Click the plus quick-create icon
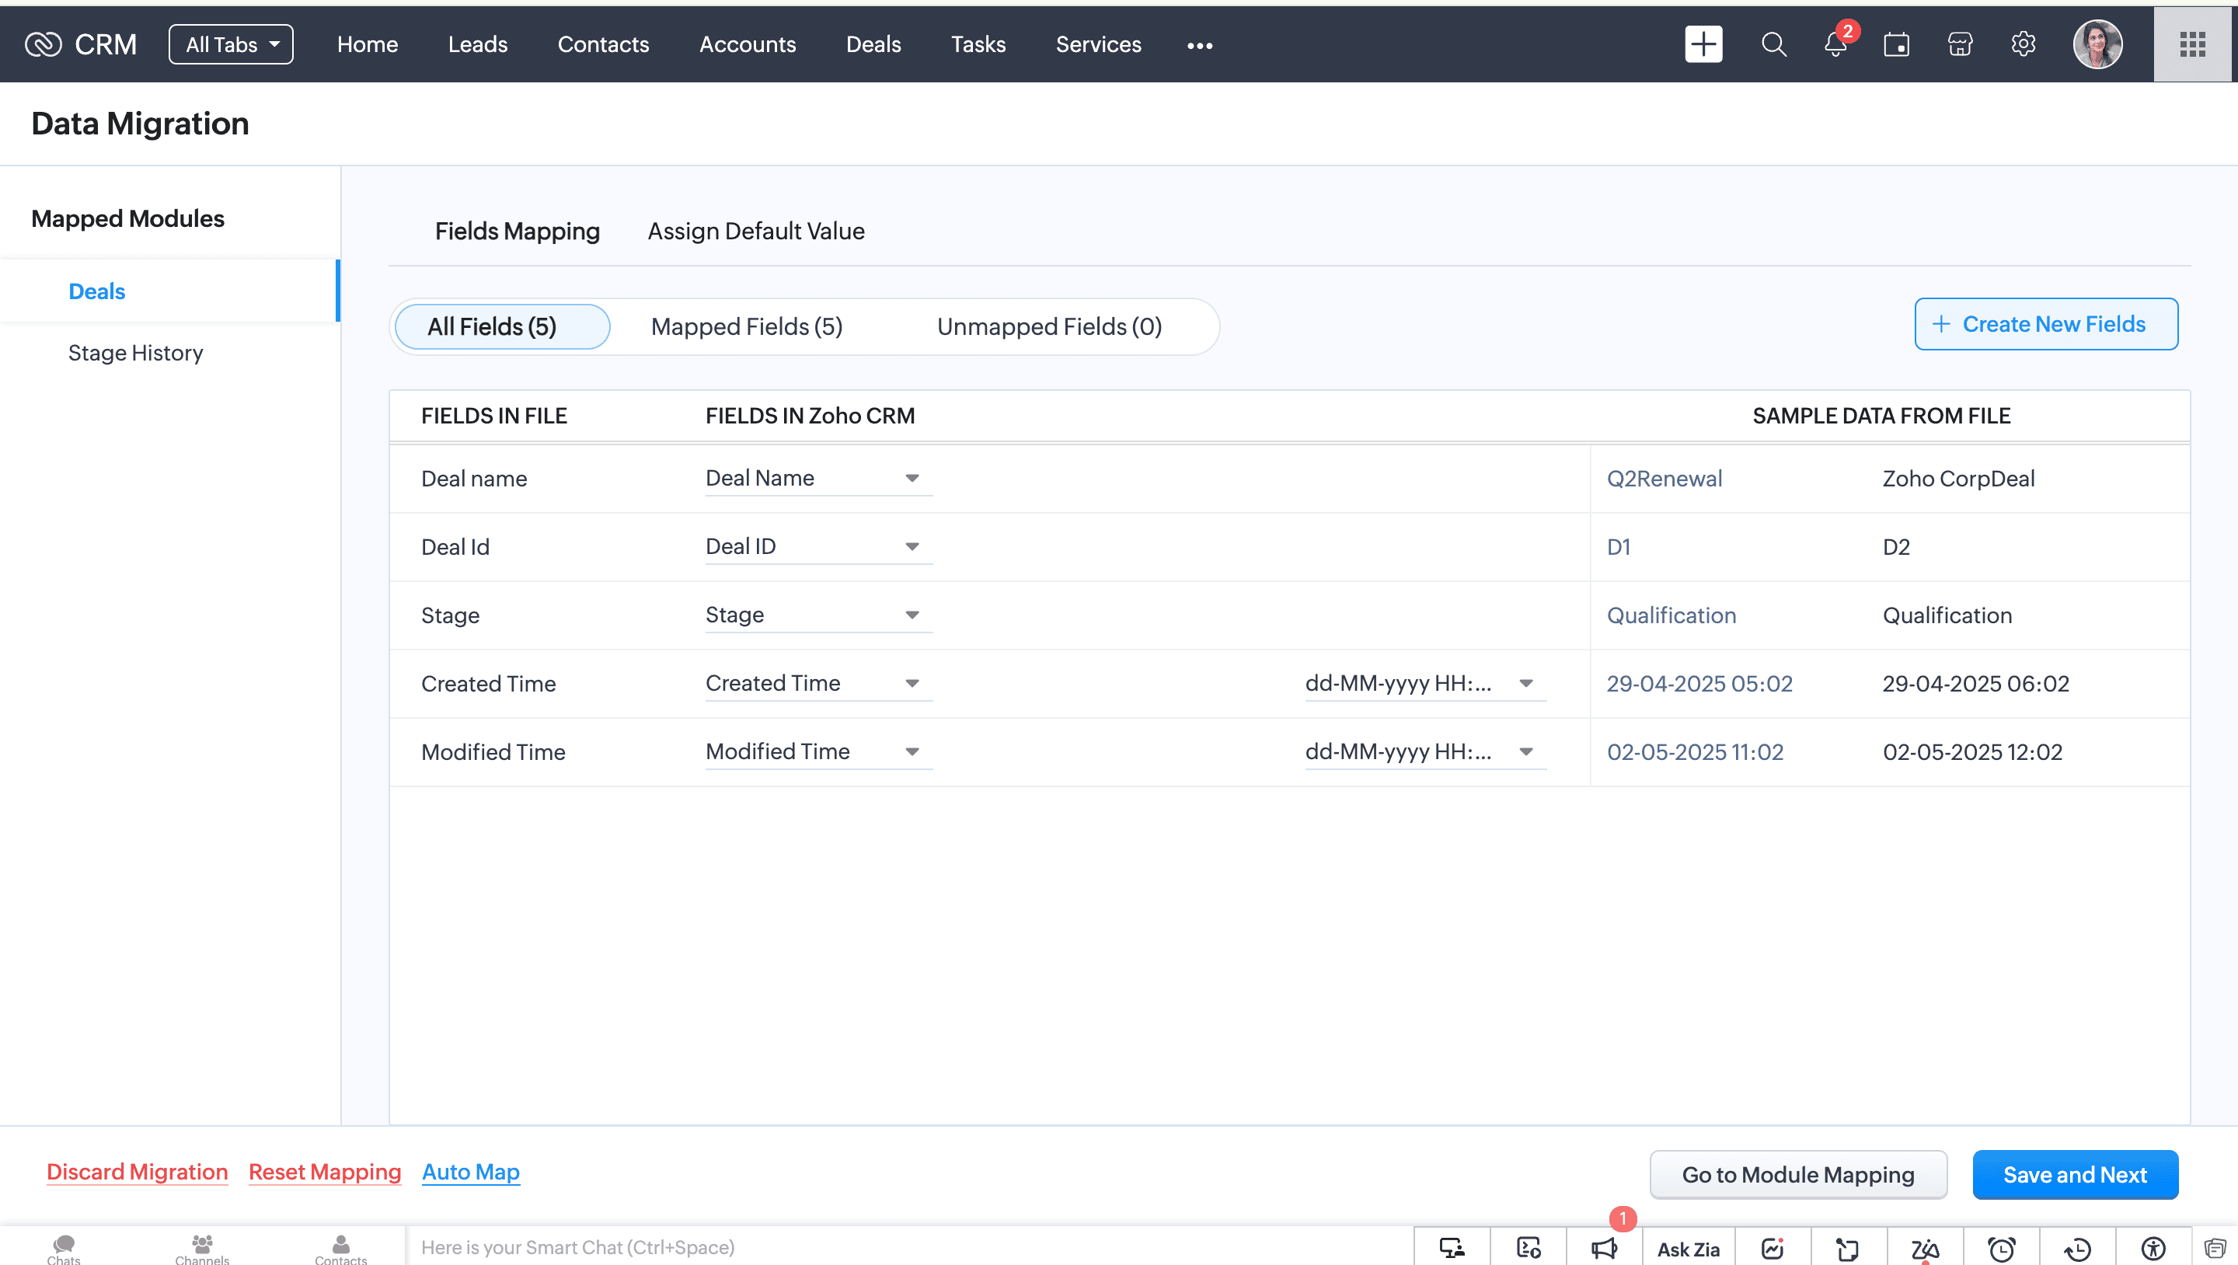This screenshot has height=1265, width=2238. tap(1703, 44)
